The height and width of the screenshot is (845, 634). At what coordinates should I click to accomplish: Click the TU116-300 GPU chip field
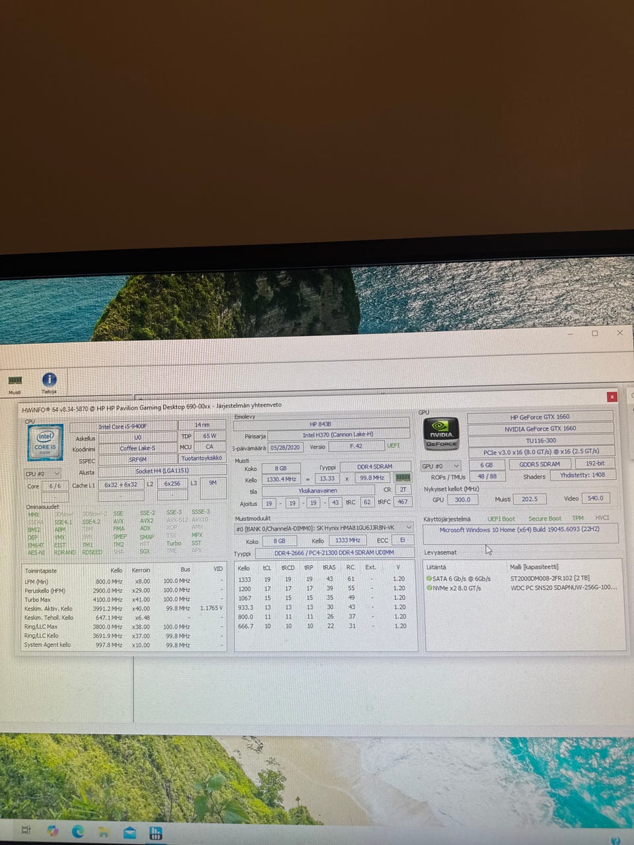541,440
